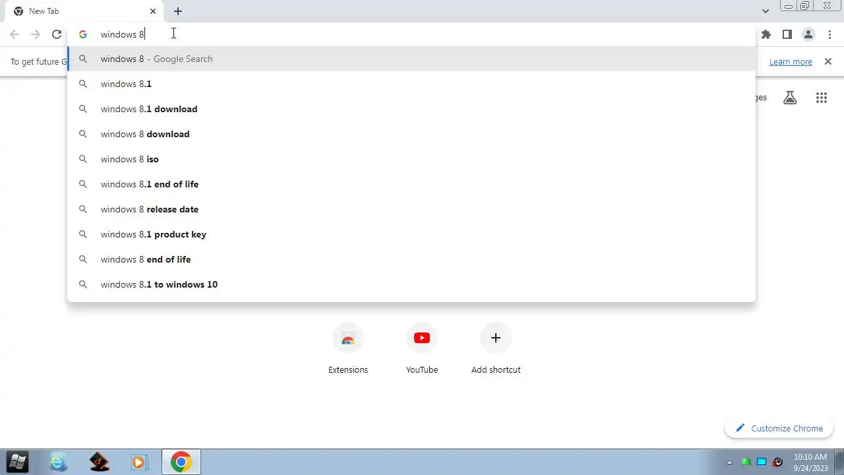The image size is (844, 475).
Task: Click the Back navigation arrow
Action: coord(15,34)
